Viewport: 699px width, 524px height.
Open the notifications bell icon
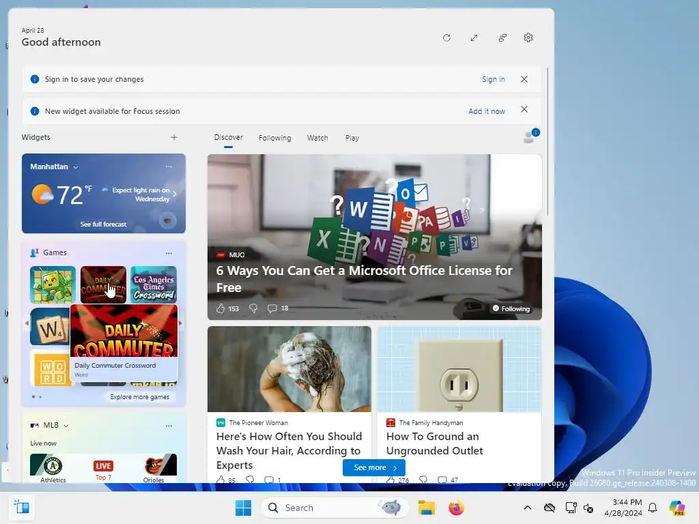pos(653,508)
